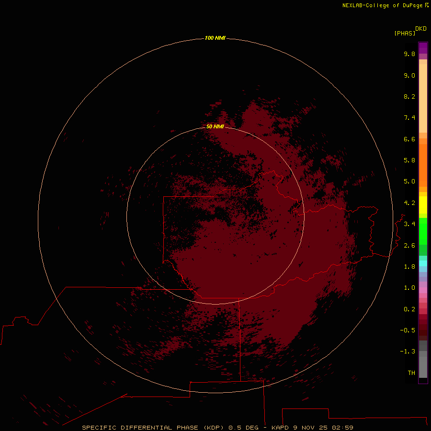Click the 9.8 value on the color scale

pyautogui.click(x=409, y=54)
